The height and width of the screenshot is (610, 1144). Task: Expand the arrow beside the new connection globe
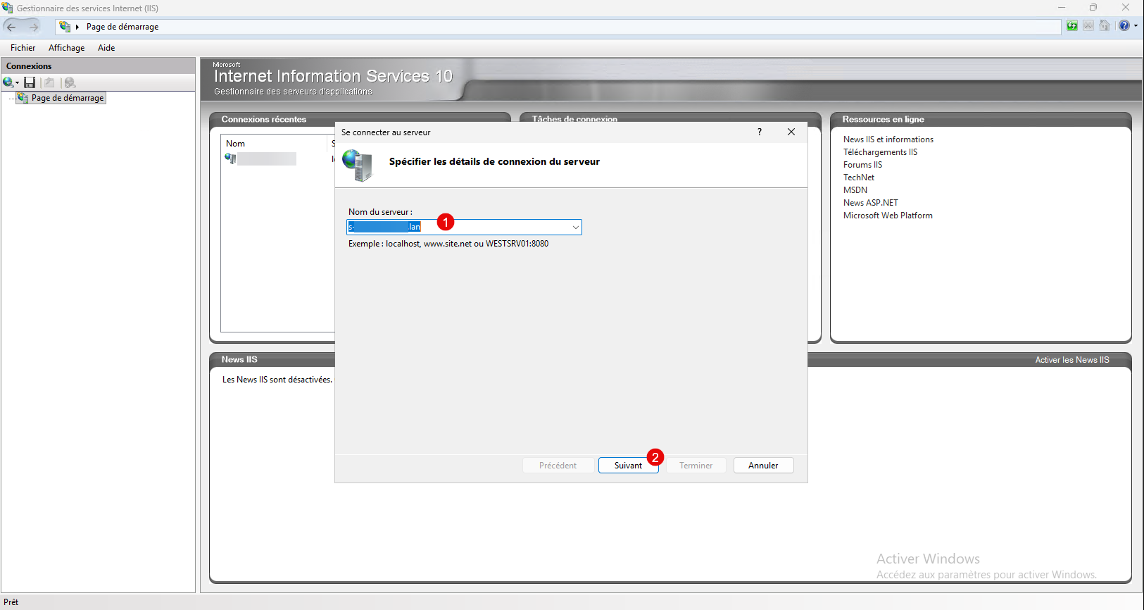[x=17, y=83]
